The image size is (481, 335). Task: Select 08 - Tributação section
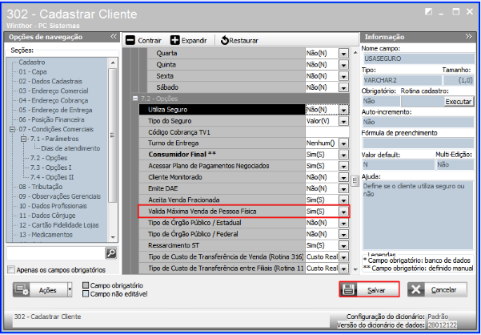click(x=41, y=187)
